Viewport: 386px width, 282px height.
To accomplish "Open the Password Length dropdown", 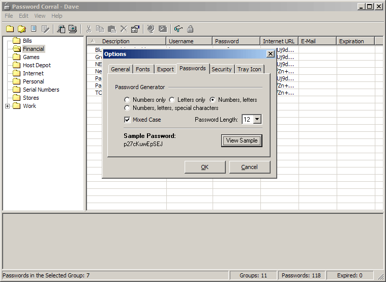I will 257,120.
